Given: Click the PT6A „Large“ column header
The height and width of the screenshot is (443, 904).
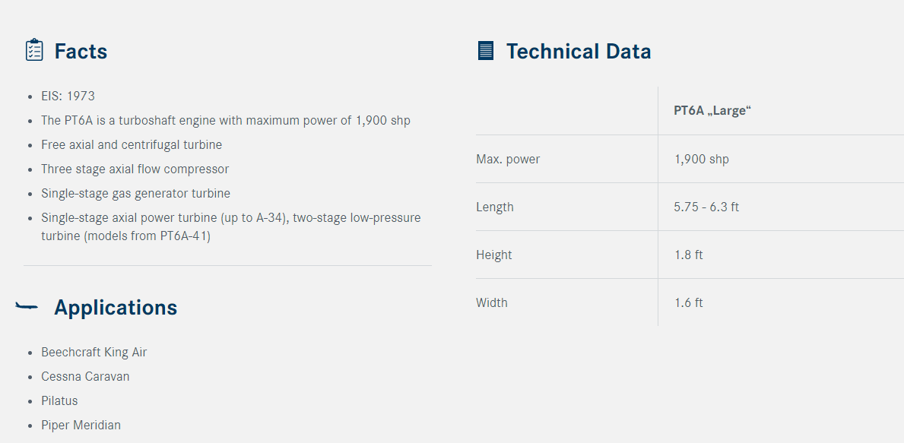Looking at the screenshot, I should click(712, 111).
